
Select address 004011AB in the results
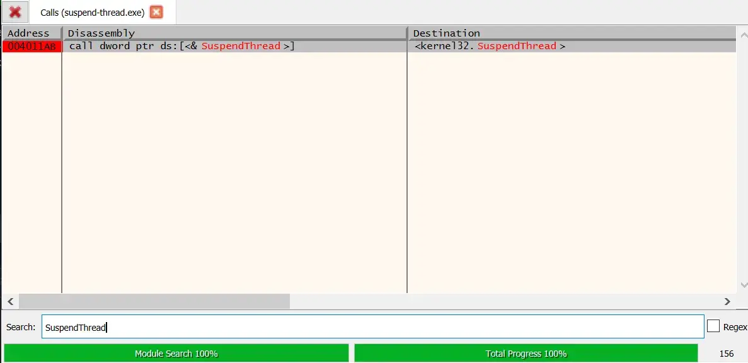point(32,46)
